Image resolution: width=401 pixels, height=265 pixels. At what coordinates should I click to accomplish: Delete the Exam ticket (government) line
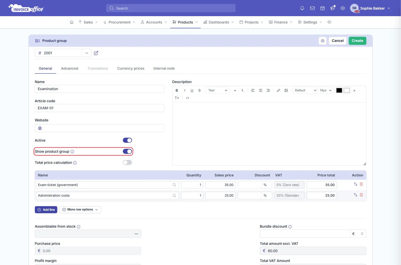[361, 184]
